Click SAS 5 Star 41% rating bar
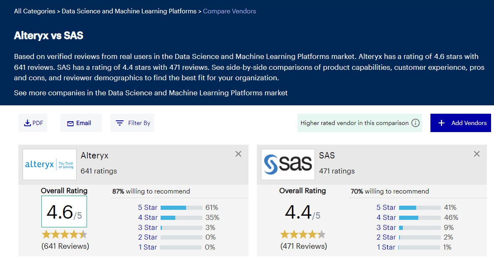The image size is (494, 260). [420, 208]
